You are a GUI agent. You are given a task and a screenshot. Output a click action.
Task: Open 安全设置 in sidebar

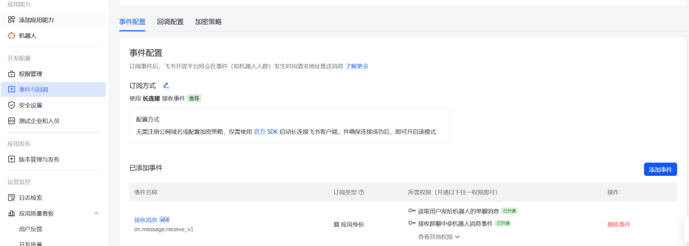click(x=53, y=105)
